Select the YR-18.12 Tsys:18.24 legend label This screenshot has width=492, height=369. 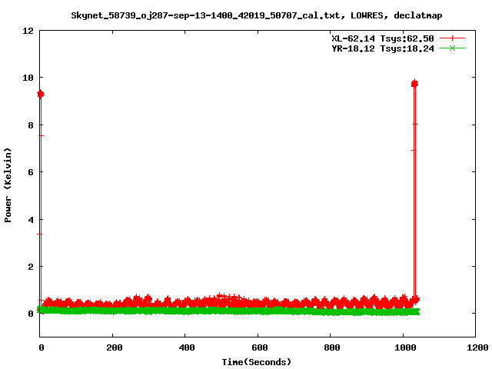coord(383,48)
